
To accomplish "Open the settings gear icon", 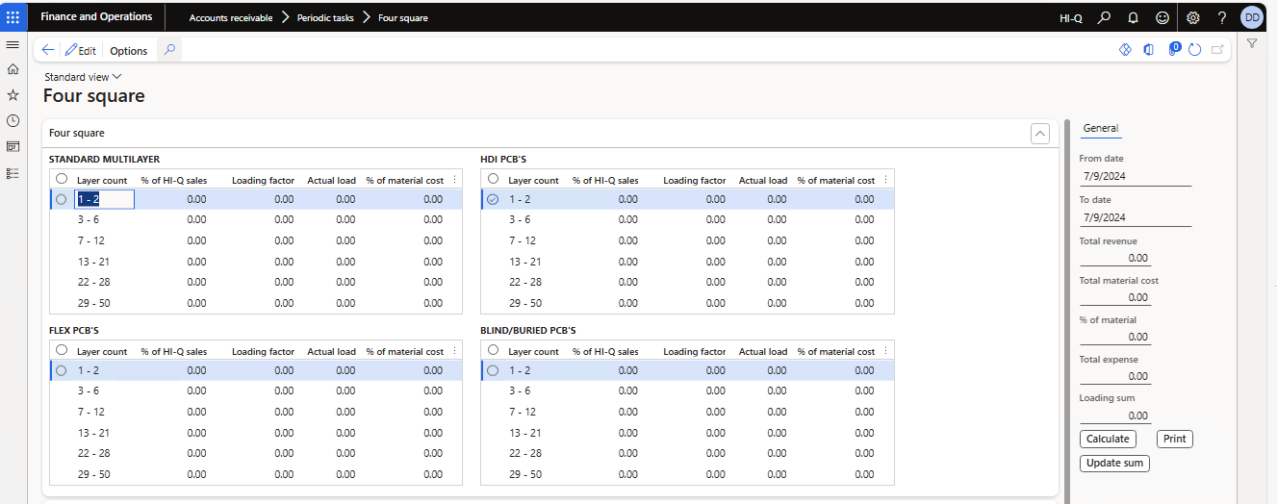I will (1192, 17).
